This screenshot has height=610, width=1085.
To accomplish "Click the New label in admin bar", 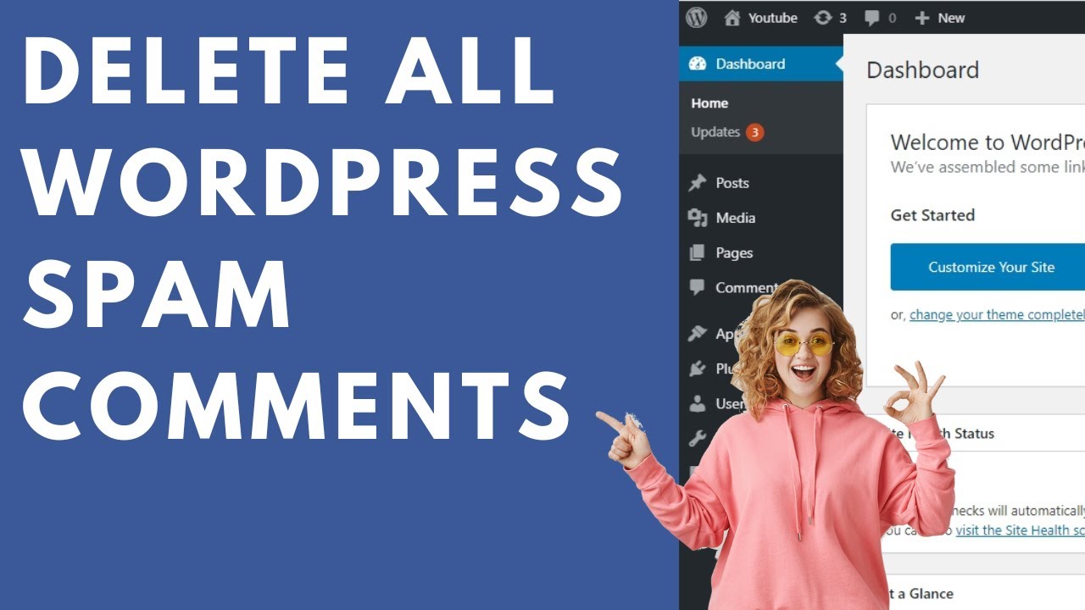I will (951, 18).
